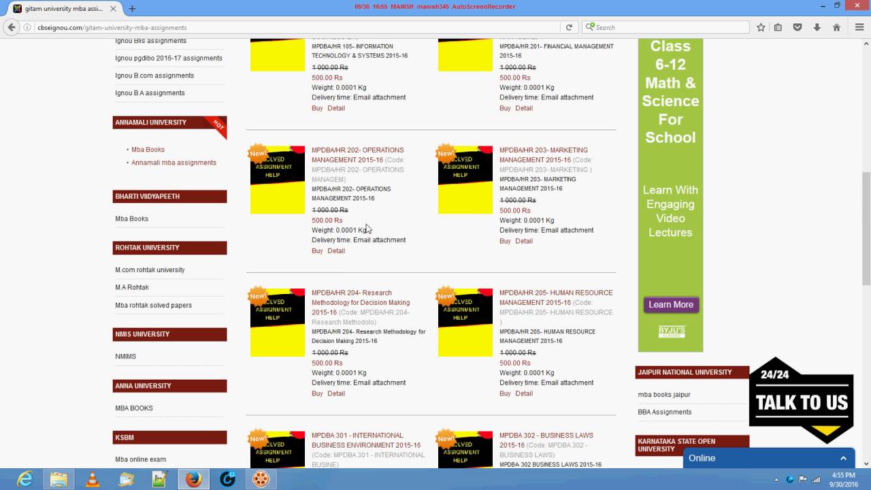Image resolution: width=871 pixels, height=490 pixels.
Task: Close the gitam university mba tab
Action: (113, 9)
